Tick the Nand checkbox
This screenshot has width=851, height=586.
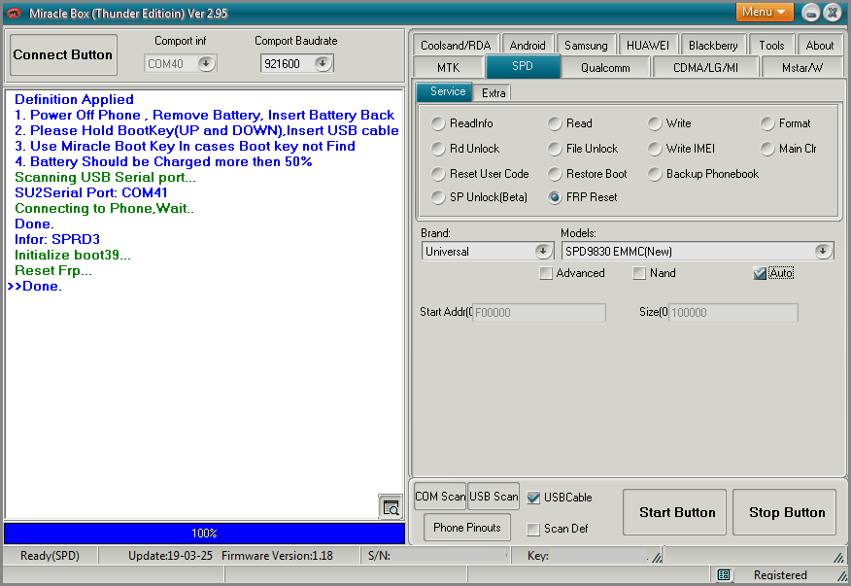[639, 273]
